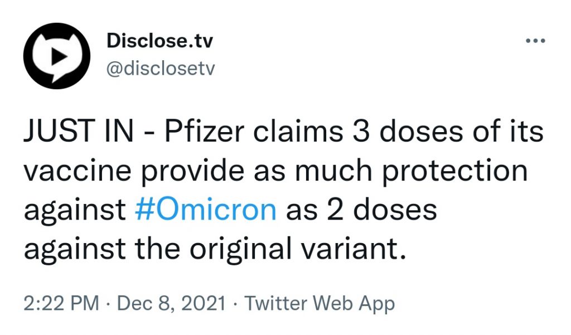Open the Disclose.tv profile avatar
Image resolution: width=571 pixels, height=335 pixels.
pos(57,56)
